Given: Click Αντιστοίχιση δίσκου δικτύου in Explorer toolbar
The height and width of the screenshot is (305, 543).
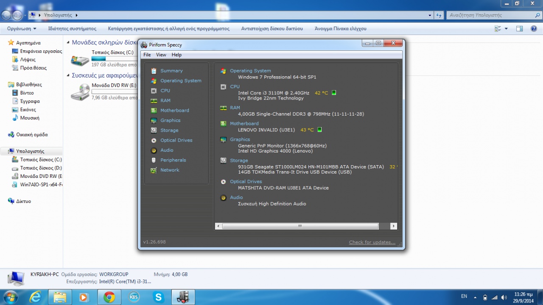Looking at the screenshot, I should (272, 29).
